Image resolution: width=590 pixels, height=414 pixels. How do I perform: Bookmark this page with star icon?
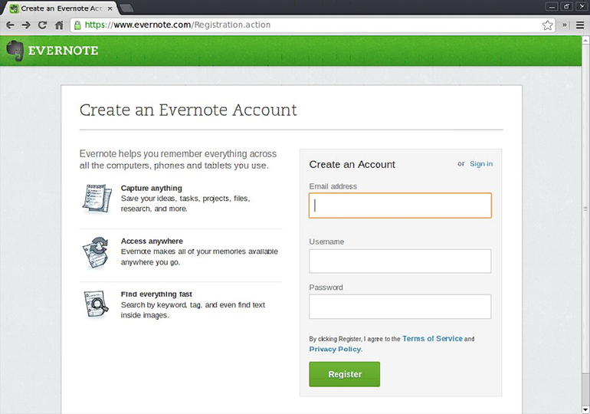[x=547, y=25]
